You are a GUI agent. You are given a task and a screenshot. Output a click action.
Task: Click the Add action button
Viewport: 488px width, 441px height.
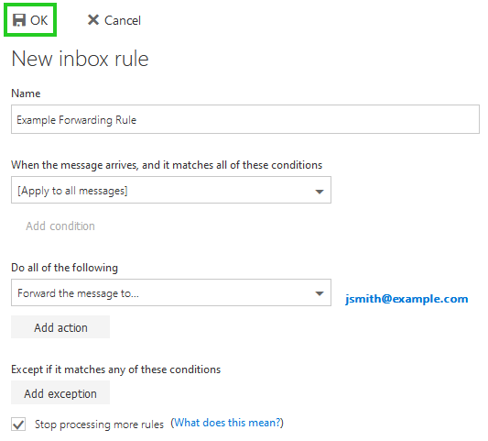pyautogui.click(x=60, y=327)
